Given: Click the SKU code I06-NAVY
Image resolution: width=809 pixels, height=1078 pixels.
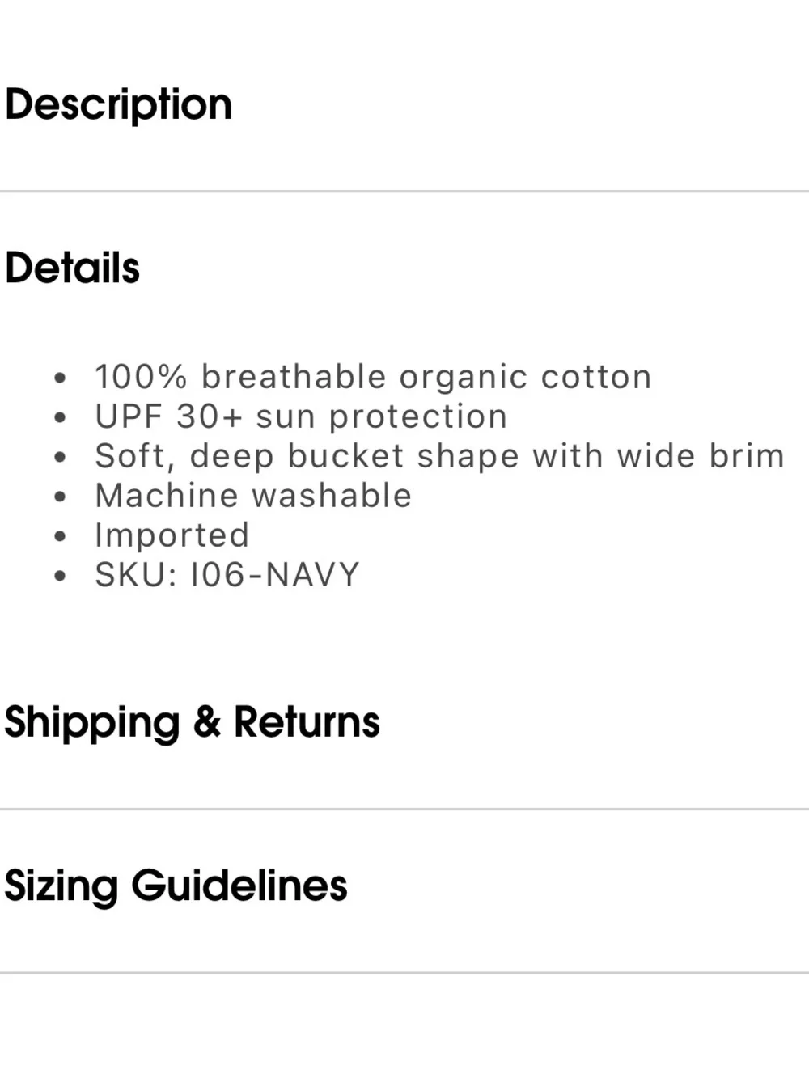Looking at the screenshot, I should (x=274, y=575).
